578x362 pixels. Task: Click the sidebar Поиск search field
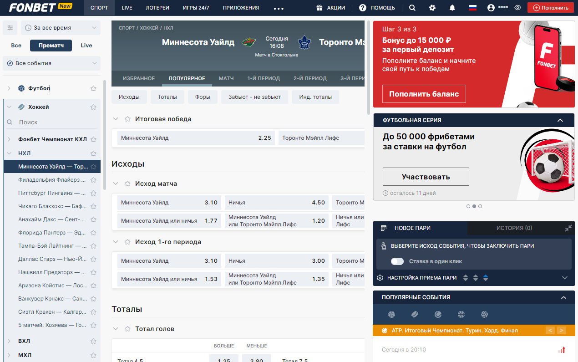point(52,122)
